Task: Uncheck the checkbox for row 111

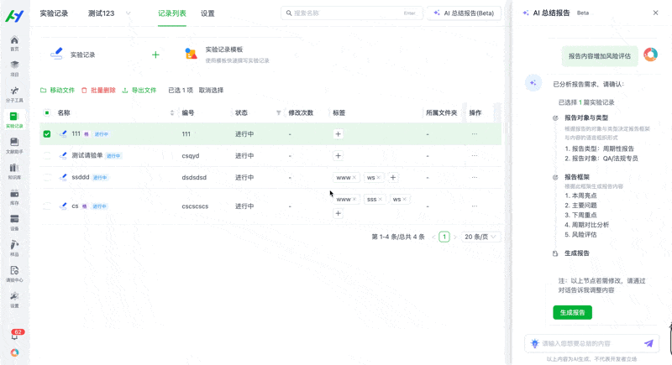Action: (x=47, y=134)
